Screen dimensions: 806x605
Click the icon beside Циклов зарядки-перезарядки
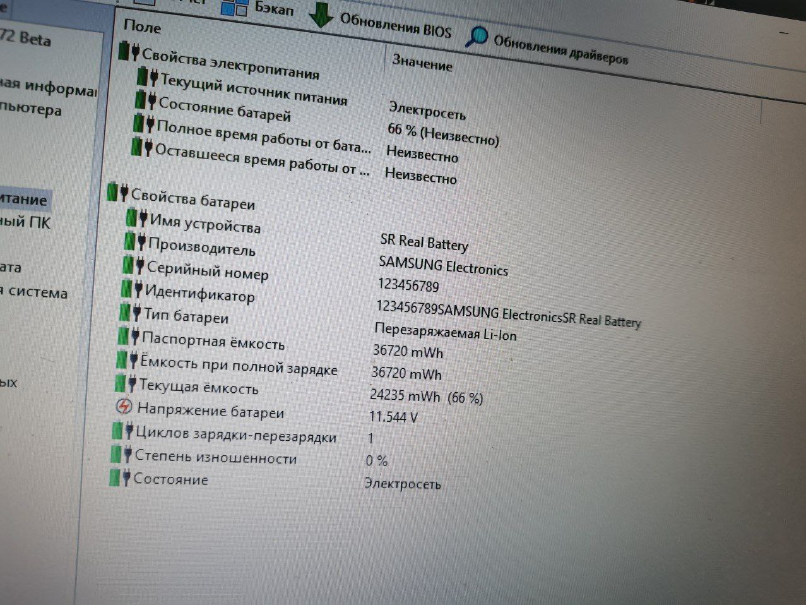pyautogui.click(x=122, y=431)
